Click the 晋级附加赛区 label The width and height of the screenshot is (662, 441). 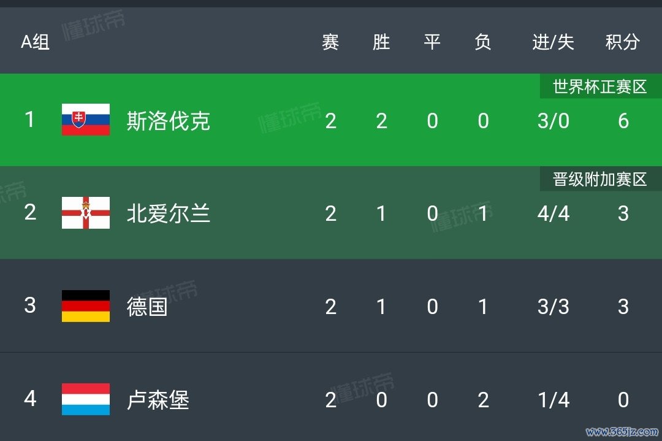coord(600,180)
